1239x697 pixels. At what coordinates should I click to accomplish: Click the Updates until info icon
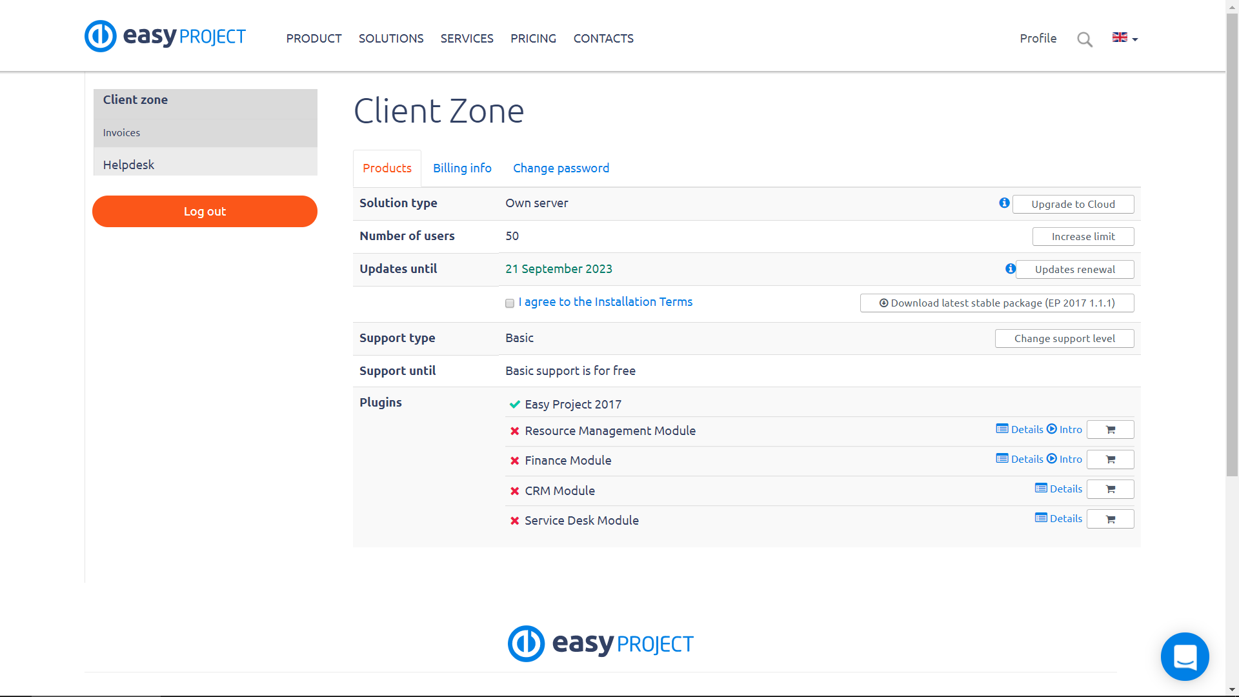(x=1010, y=269)
